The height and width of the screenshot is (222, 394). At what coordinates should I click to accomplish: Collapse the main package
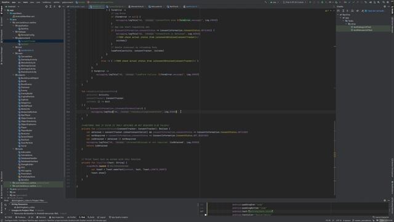pyautogui.click(x=14, y=54)
